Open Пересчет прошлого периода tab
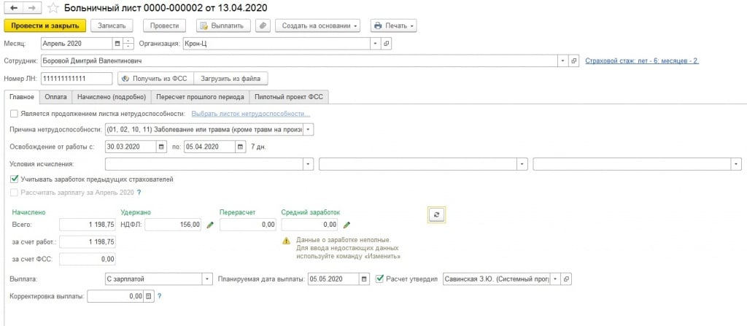The height and width of the screenshot is (326, 747). tap(200, 97)
